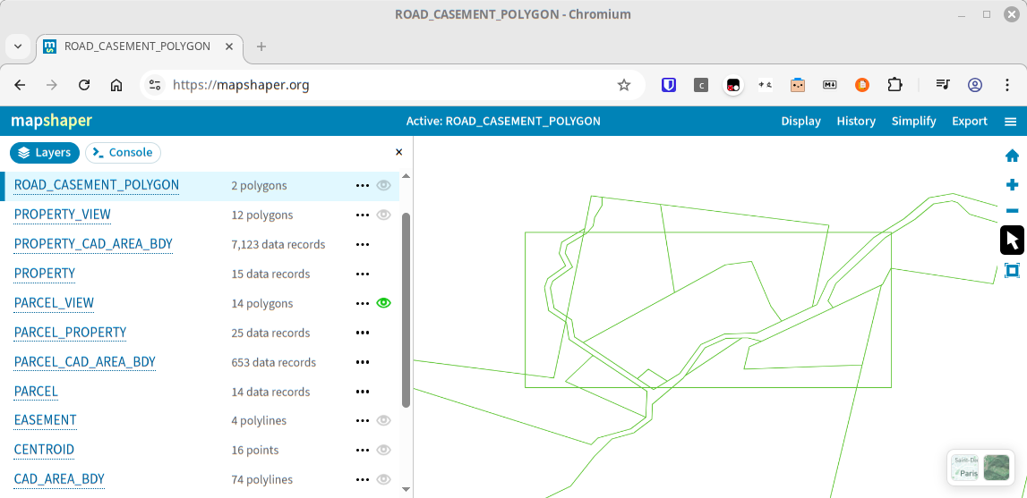1027x498 pixels.
Task: Open options for EASEMENT layer
Action: pyautogui.click(x=363, y=420)
